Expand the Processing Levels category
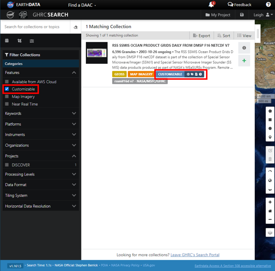275x271 pixels. point(41,174)
